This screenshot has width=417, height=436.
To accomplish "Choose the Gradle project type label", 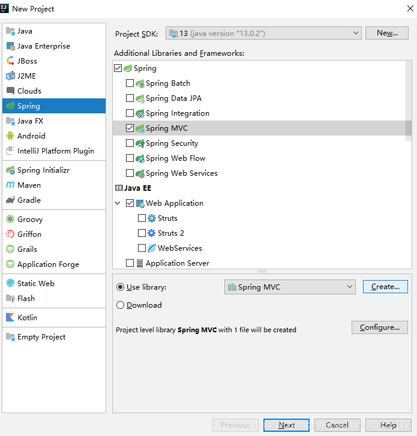I will [29, 200].
